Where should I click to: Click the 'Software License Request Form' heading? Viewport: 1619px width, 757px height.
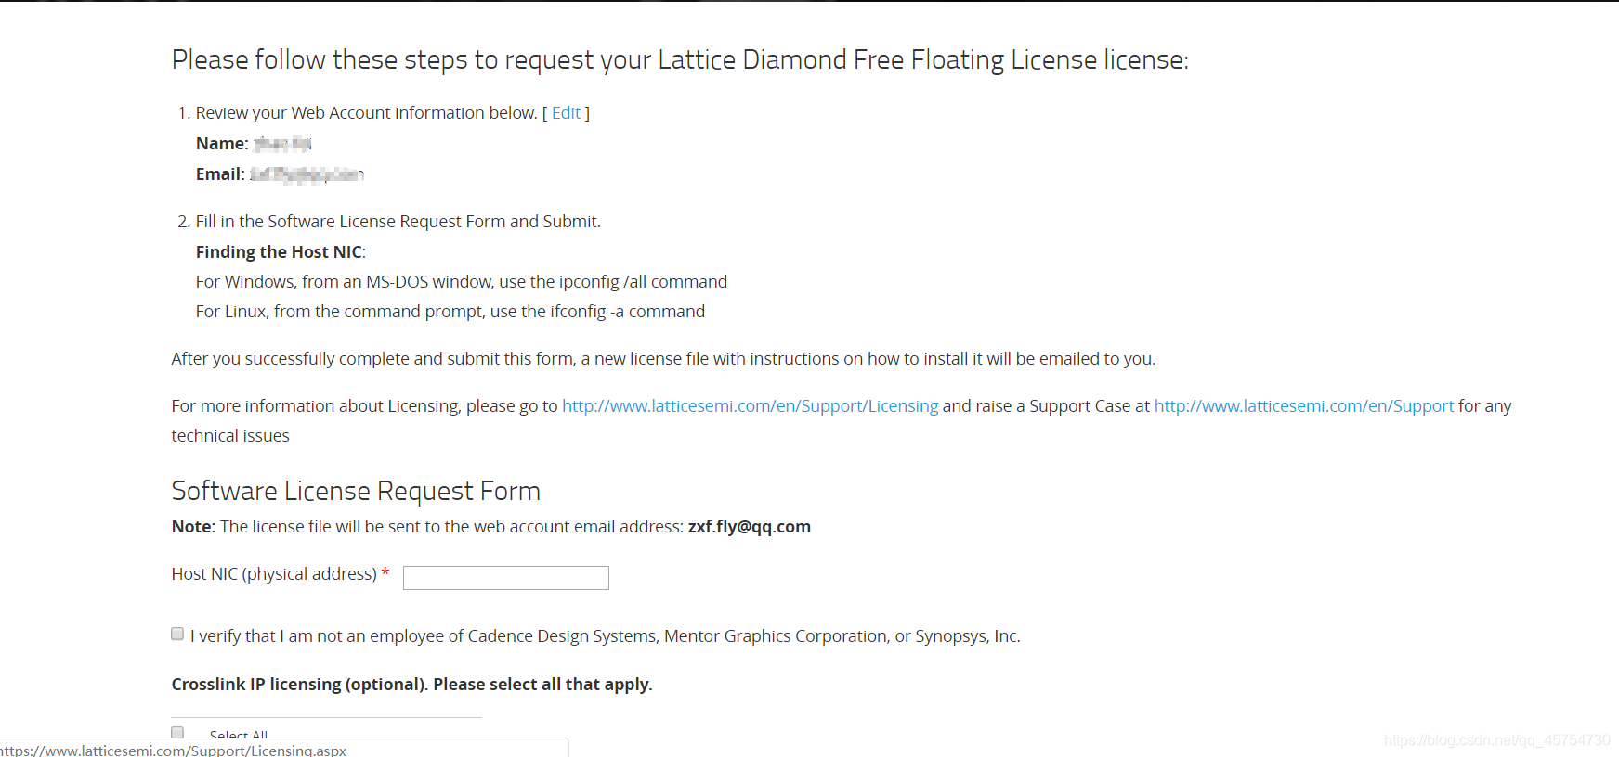[x=356, y=491]
